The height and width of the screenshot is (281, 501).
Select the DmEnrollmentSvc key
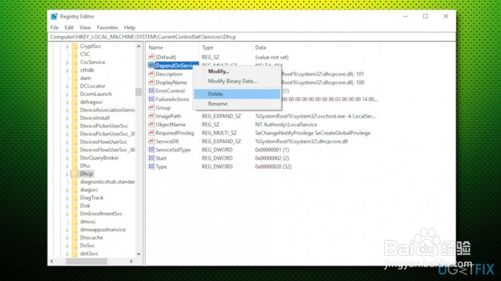101,213
